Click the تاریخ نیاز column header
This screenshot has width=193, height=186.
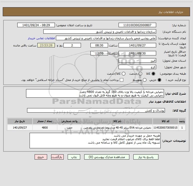pos(20,121)
